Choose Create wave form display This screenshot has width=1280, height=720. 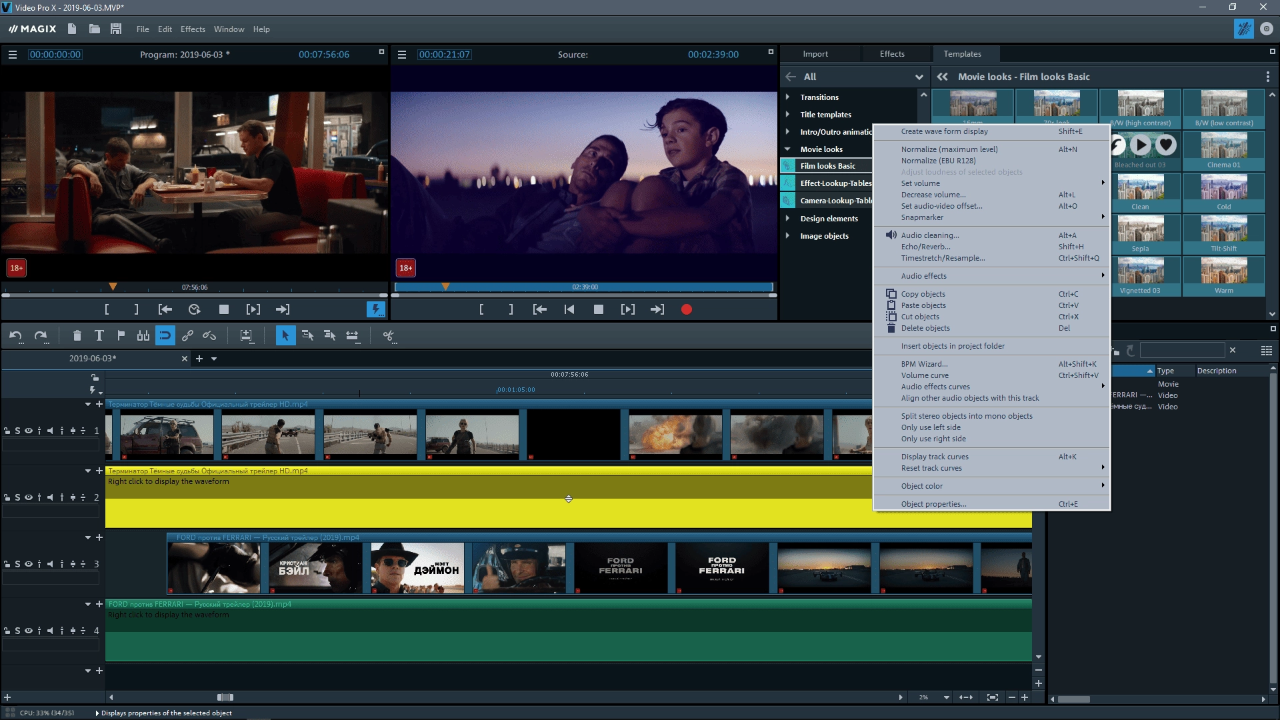click(991, 131)
